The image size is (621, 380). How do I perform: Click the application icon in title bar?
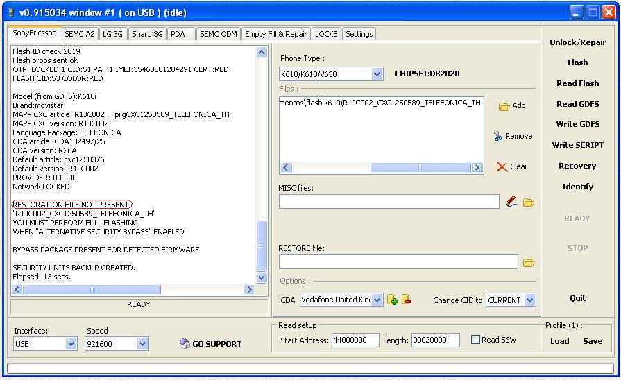11,12
